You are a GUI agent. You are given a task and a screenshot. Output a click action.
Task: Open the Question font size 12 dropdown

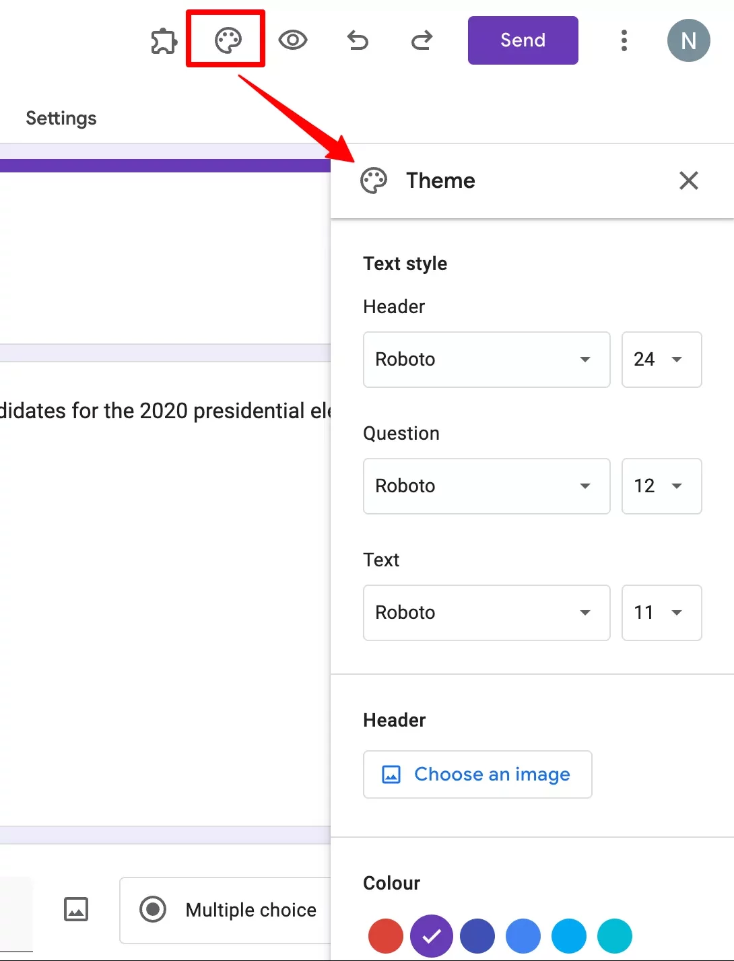[661, 486]
